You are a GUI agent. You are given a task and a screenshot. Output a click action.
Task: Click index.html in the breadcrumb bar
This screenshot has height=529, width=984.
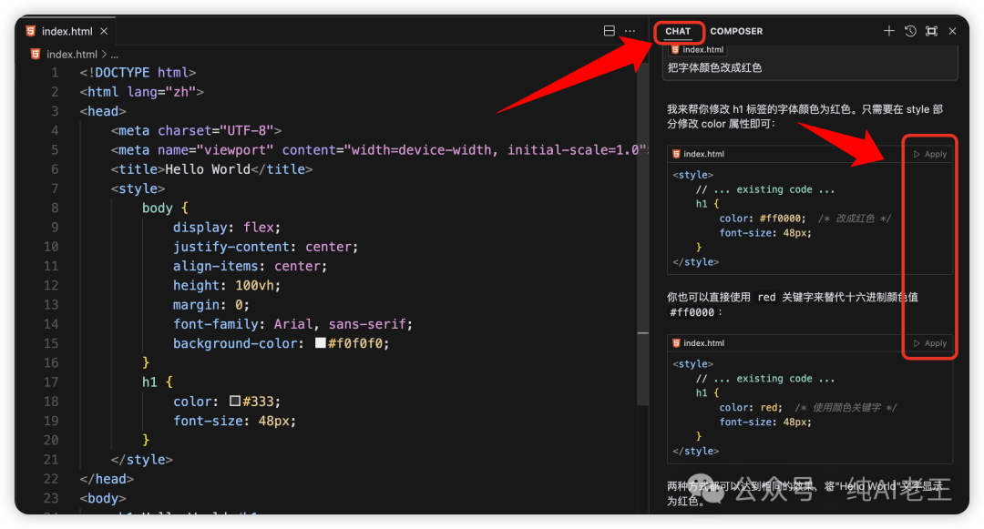tap(71, 55)
